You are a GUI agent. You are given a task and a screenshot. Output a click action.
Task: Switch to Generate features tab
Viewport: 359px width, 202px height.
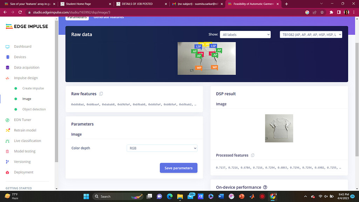tap(109, 17)
